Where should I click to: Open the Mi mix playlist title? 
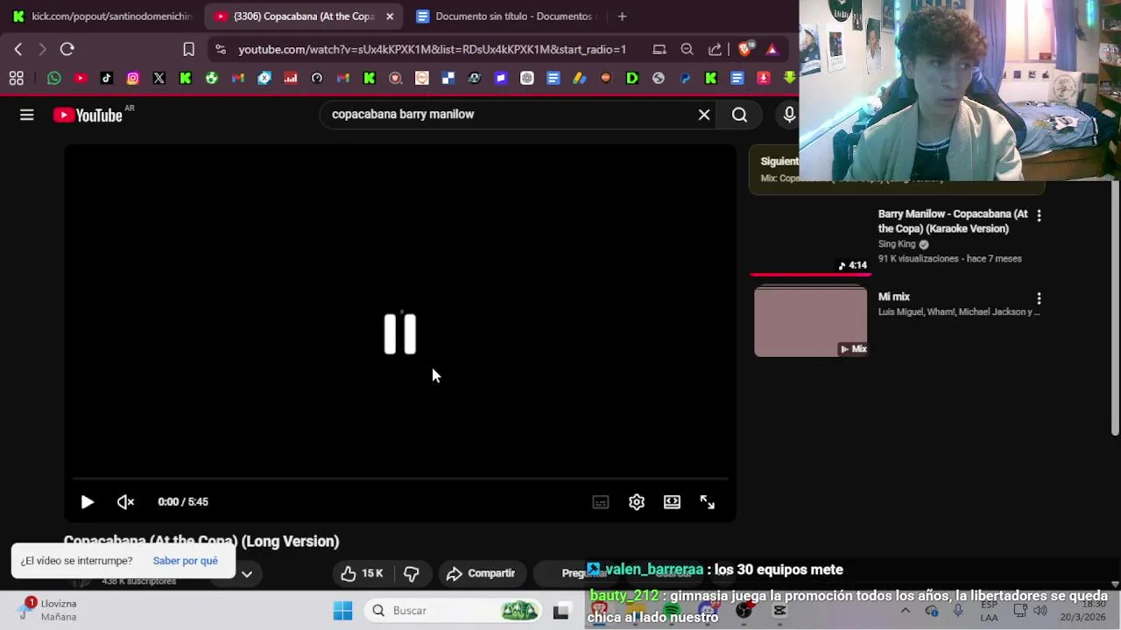point(894,297)
